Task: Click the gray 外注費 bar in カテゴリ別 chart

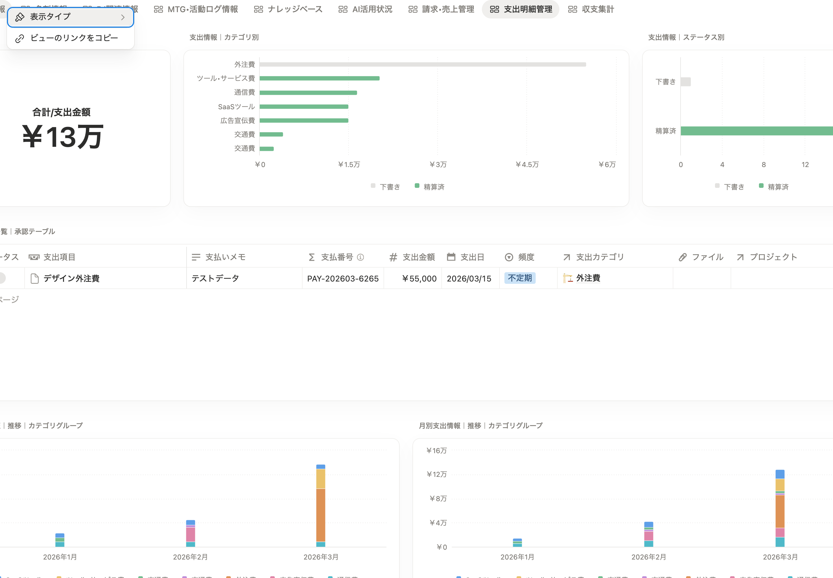Action: tap(423, 64)
